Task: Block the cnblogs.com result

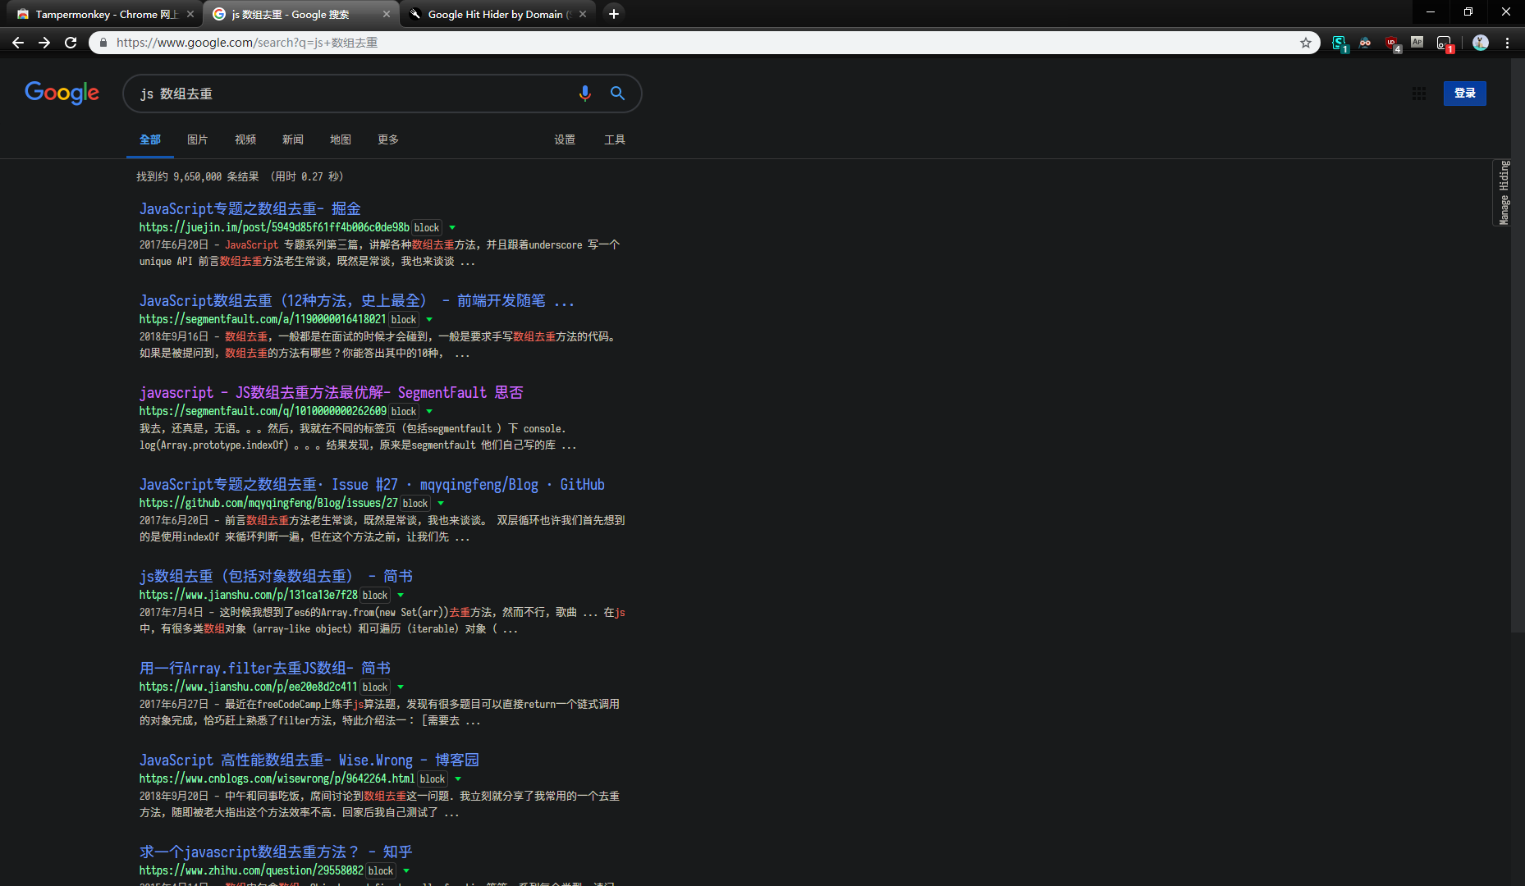Action: pos(433,779)
